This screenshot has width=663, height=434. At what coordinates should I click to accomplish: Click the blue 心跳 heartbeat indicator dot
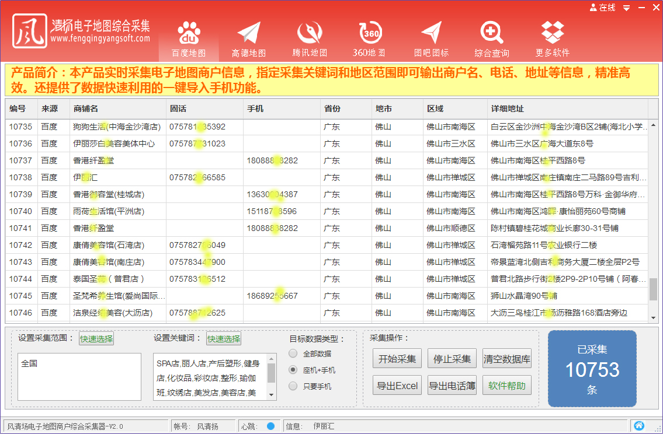[270, 425]
